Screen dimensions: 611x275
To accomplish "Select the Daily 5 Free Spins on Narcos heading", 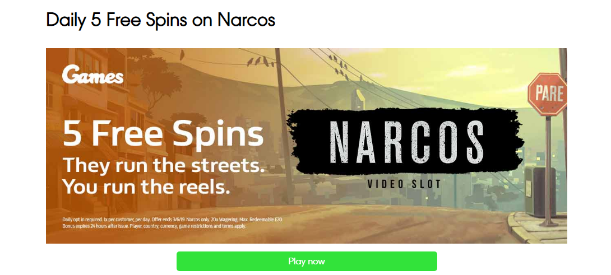I will click(160, 20).
